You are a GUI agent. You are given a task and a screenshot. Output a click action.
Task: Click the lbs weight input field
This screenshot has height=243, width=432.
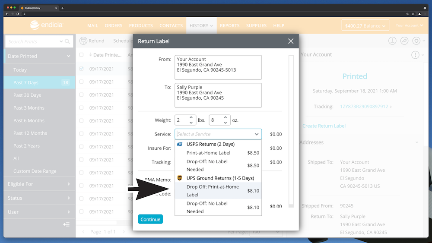pyautogui.click(x=181, y=120)
